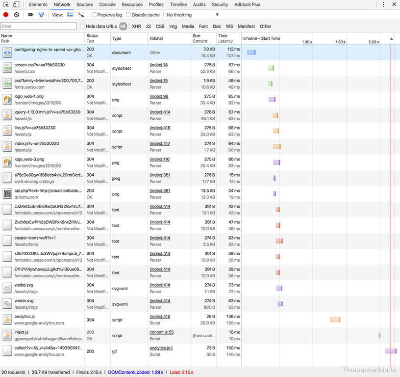Screen dimensions: 400x377
Task: Toggle the device mode icon
Action: pos(16,4)
